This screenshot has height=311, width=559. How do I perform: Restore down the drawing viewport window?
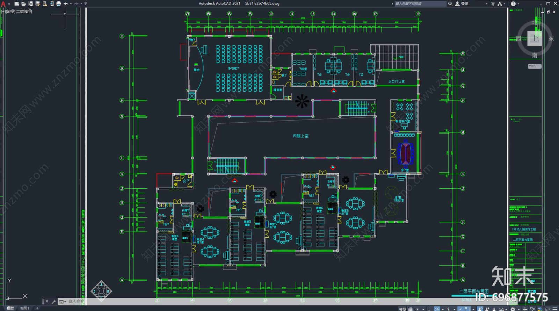click(x=549, y=12)
